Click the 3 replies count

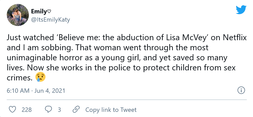[59, 110]
